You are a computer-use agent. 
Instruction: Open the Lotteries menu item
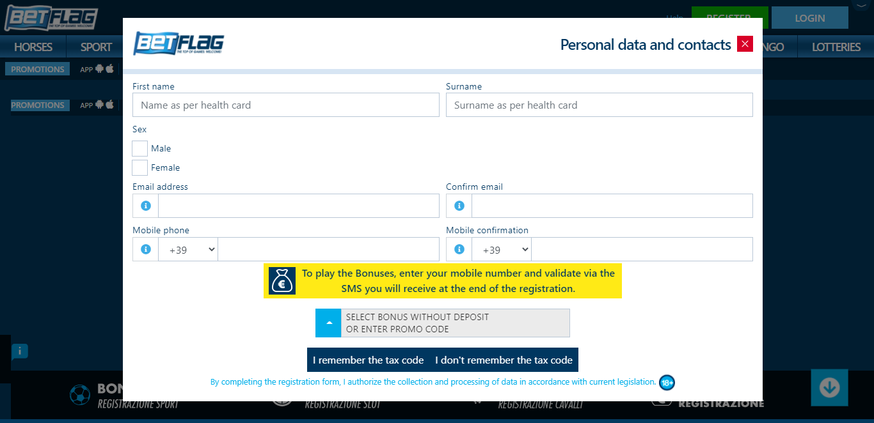[836, 47]
